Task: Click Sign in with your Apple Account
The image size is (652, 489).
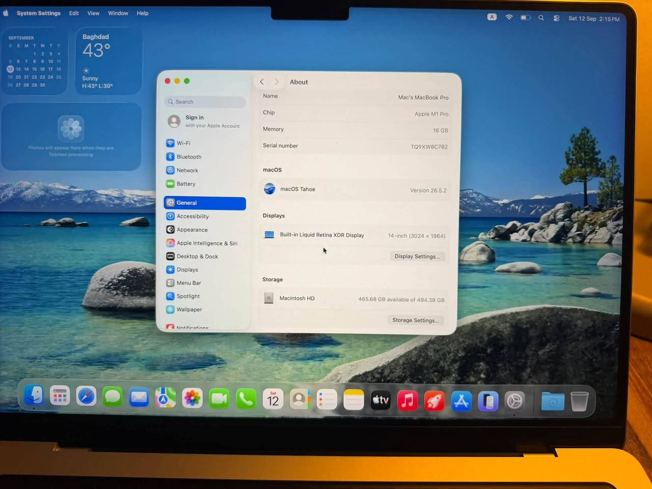Action: pyautogui.click(x=205, y=121)
